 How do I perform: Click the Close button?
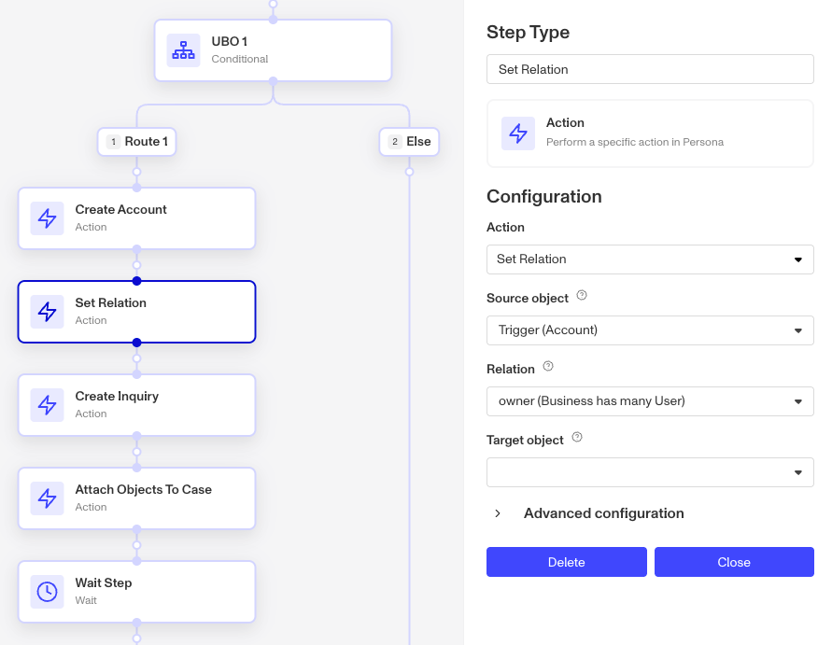(734, 562)
